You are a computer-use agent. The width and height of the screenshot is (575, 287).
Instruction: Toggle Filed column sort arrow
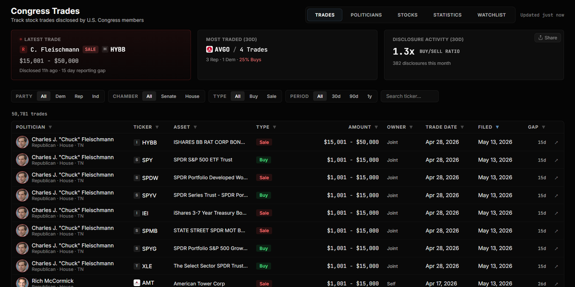click(497, 127)
